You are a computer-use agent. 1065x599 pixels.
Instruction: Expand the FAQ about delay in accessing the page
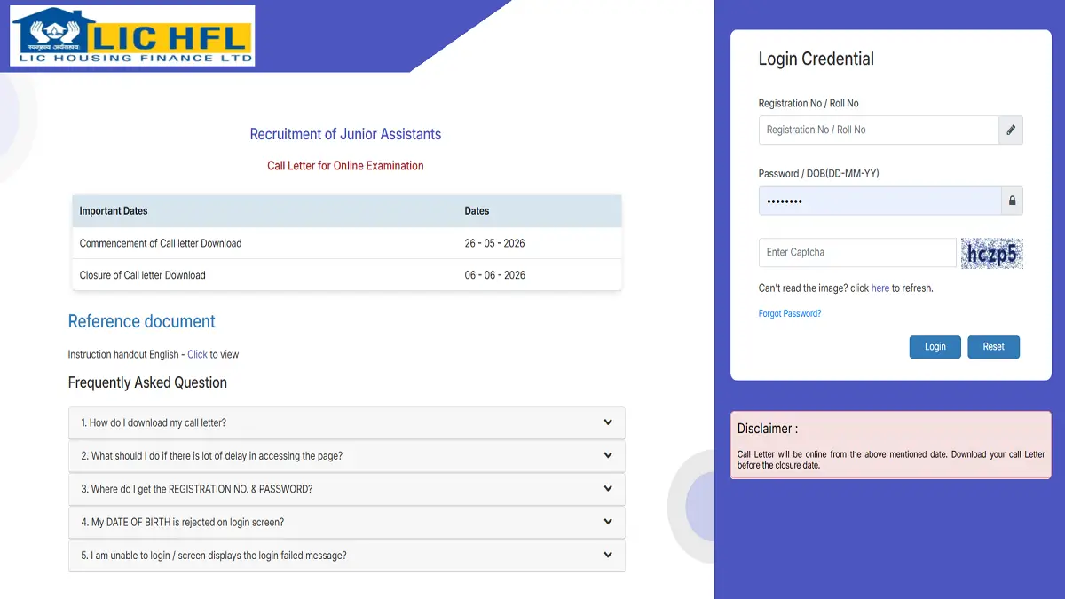point(346,455)
